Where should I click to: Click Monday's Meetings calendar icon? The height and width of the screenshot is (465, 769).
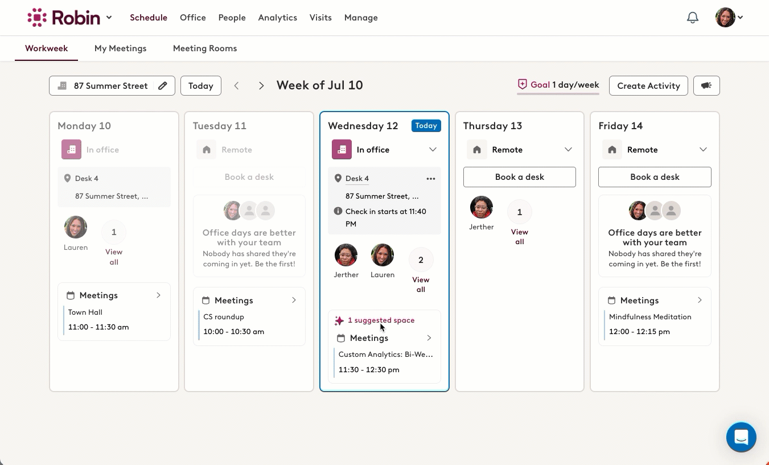tap(71, 295)
